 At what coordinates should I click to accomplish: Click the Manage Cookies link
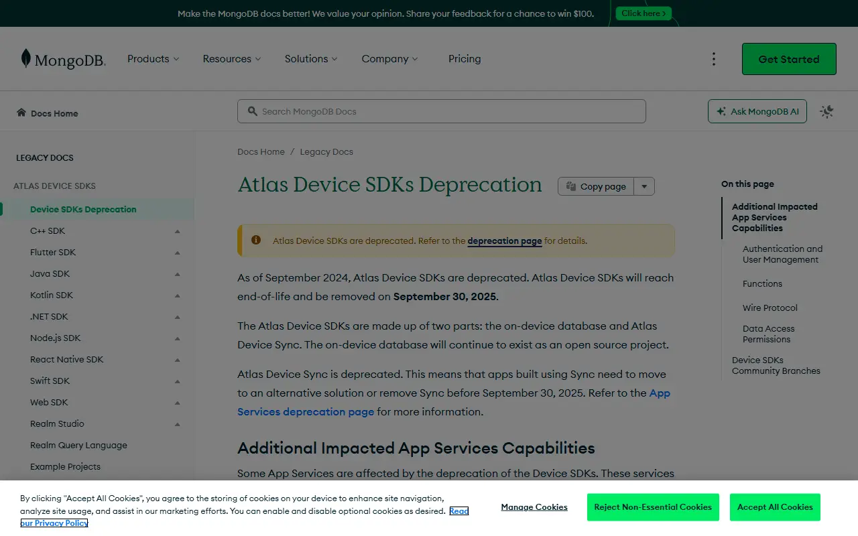click(534, 507)
